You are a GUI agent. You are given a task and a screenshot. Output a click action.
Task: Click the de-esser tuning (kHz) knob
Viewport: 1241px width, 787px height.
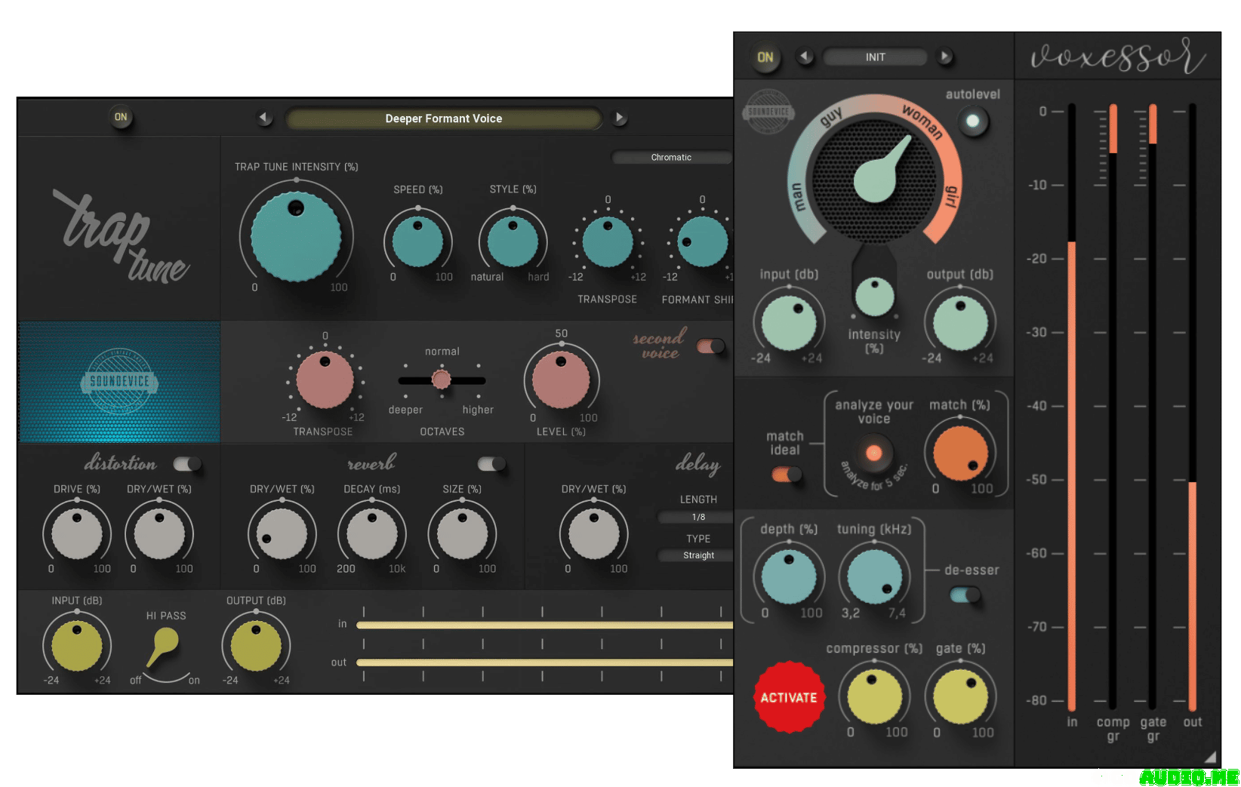point(875,577)
